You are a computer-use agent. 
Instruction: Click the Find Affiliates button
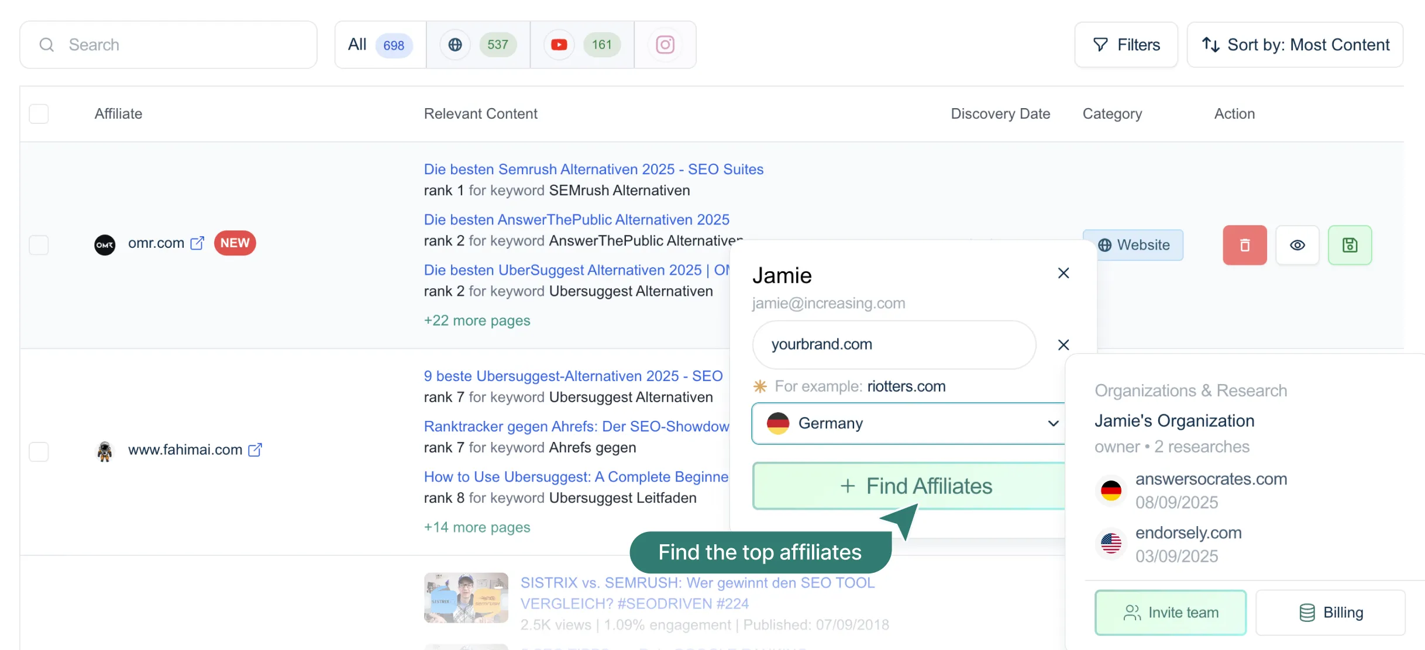(x=908, y=486)
